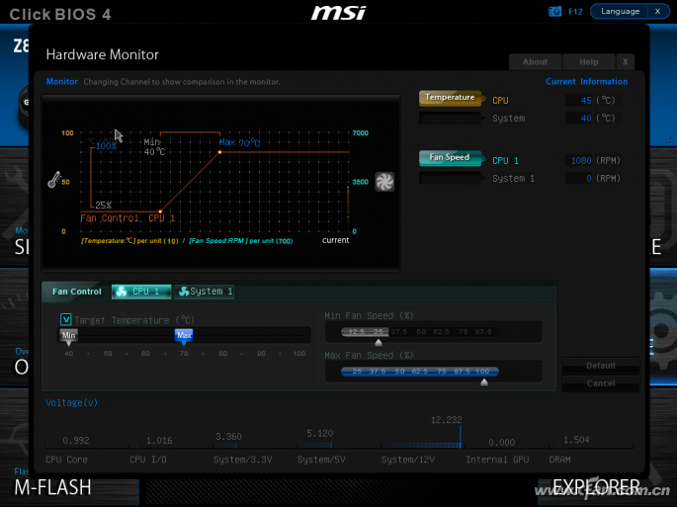677x507 pixels.
Task: Click the fan icon right of graph
Action: coord(384,182)
